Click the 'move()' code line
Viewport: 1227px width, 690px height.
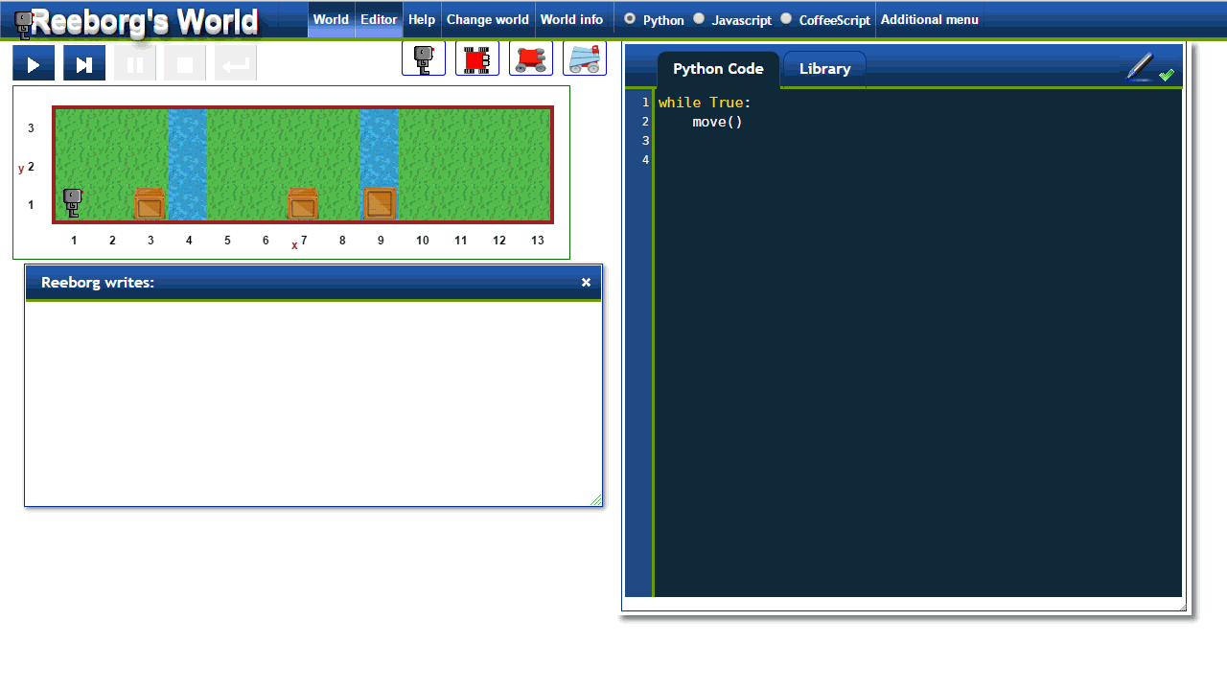point(718,122)
